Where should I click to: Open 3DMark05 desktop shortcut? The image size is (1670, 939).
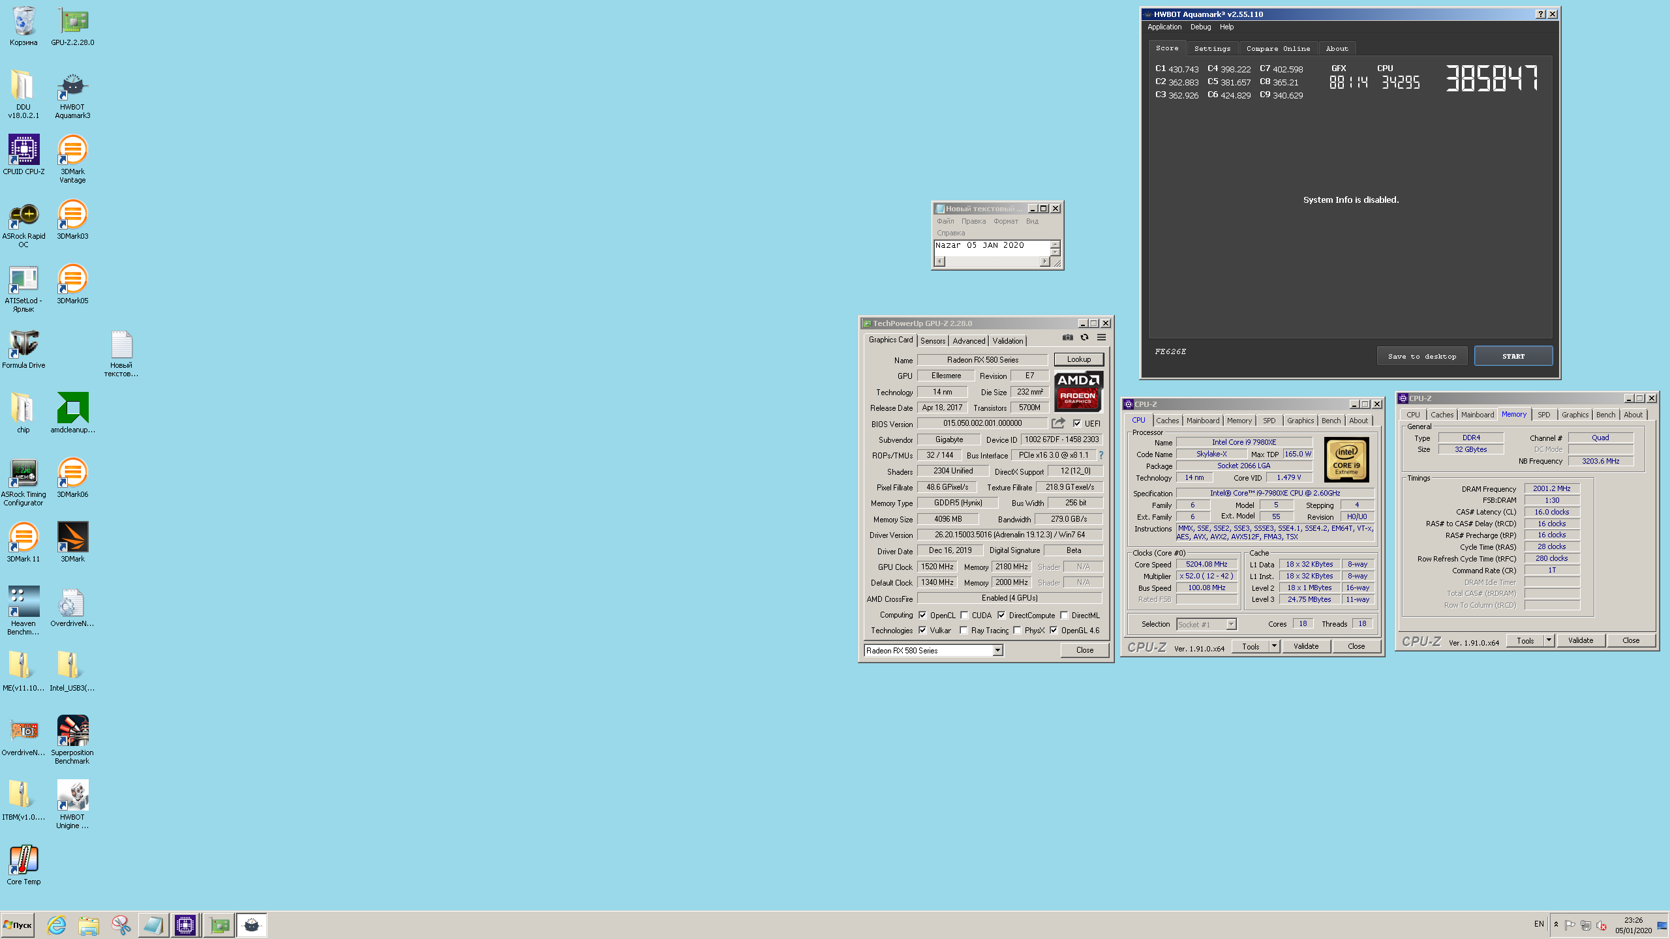pyautogui.click(x=72, y=284)
